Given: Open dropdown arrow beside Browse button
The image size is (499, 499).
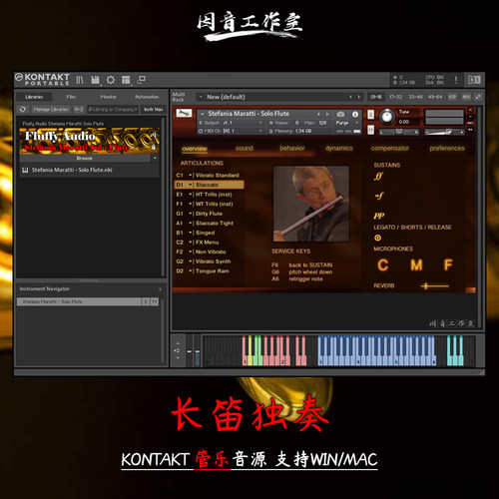Looking at the screenshot, I should pyautogui.click(x=155, y=158).
